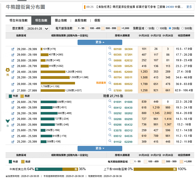Click magnifier search icon beside 58292
Viewport: 196px width, 180px height.
[x=110, y=112]
